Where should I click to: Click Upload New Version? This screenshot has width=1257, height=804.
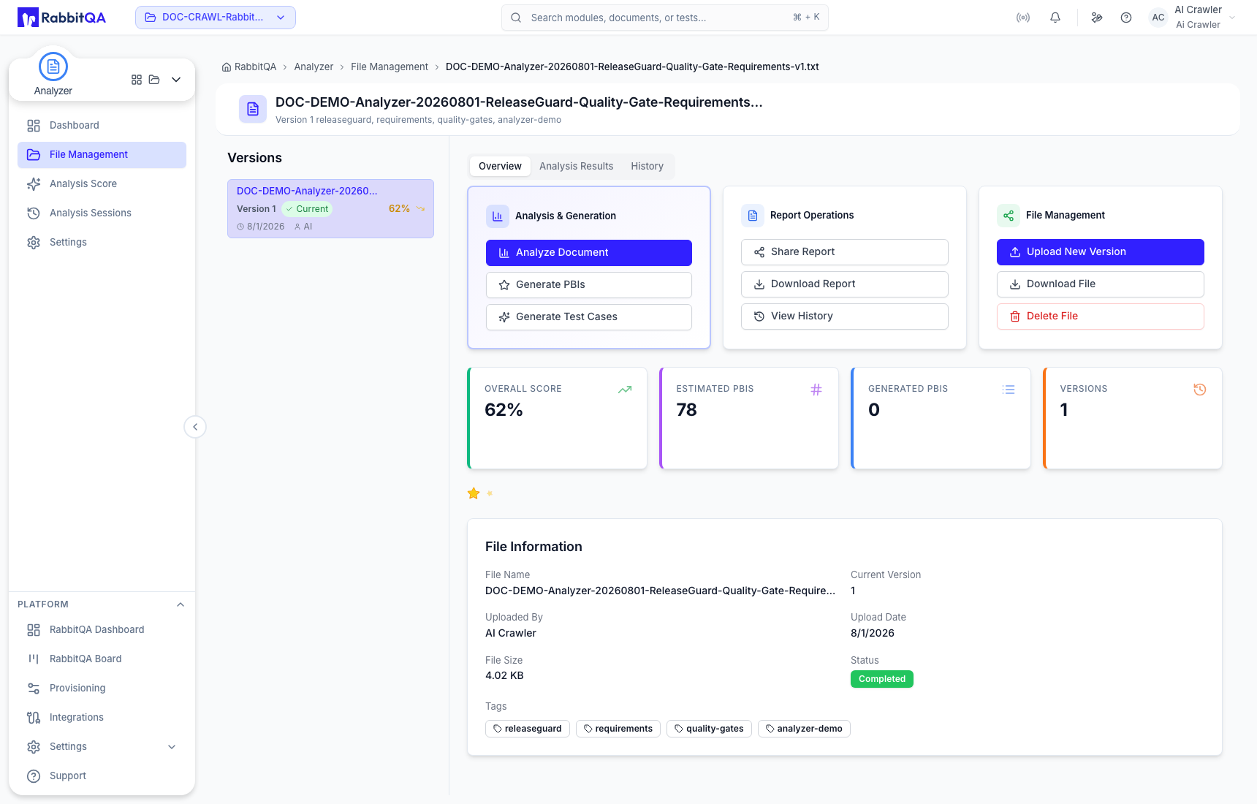pos(1101,252)
